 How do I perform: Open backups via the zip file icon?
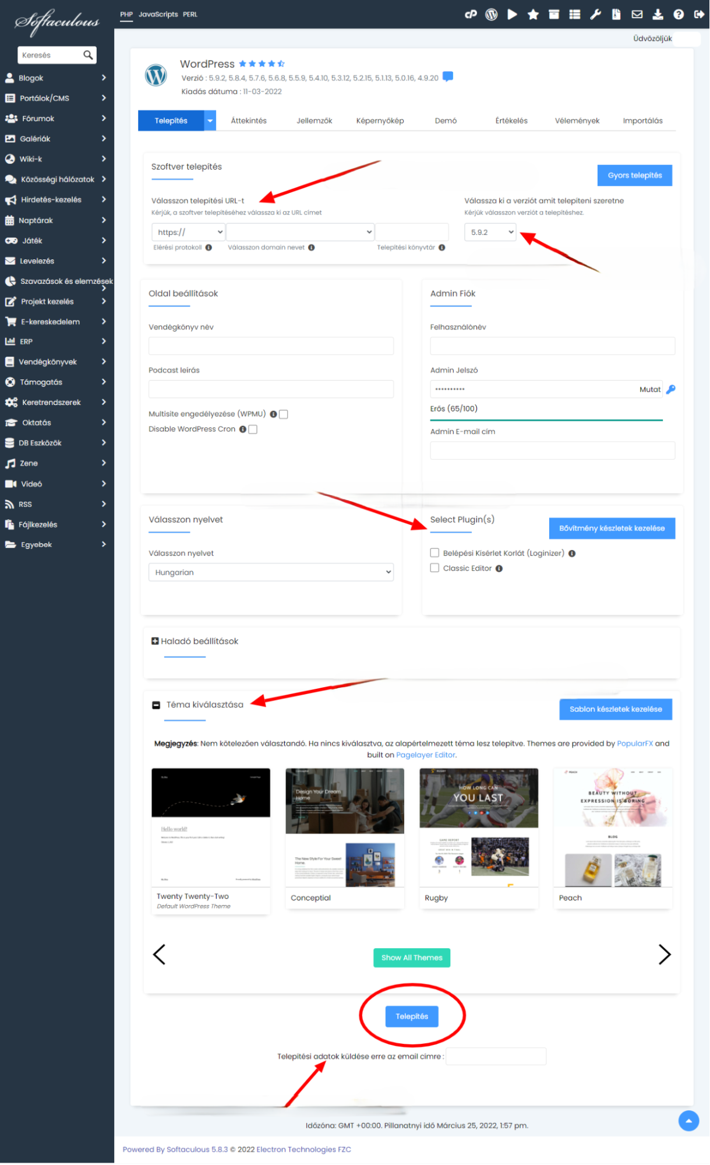coord(616,15)
